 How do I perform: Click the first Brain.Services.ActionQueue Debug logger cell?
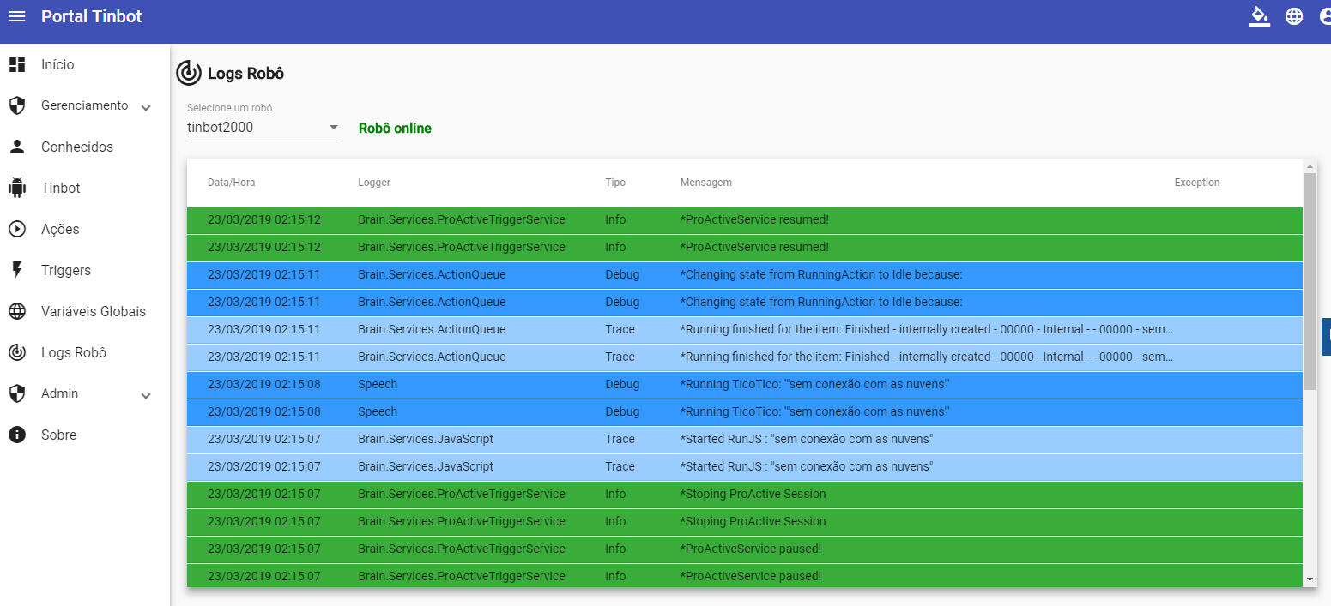point(432,274)
